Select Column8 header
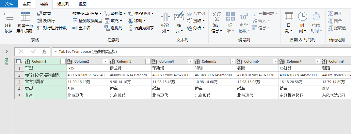351x134 pixels. (x=336, y=61)
